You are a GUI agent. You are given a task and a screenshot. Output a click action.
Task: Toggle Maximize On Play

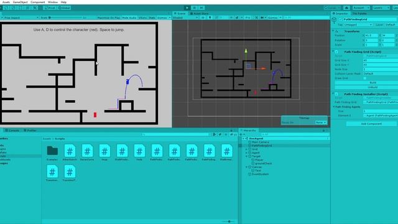pos(109,18)
